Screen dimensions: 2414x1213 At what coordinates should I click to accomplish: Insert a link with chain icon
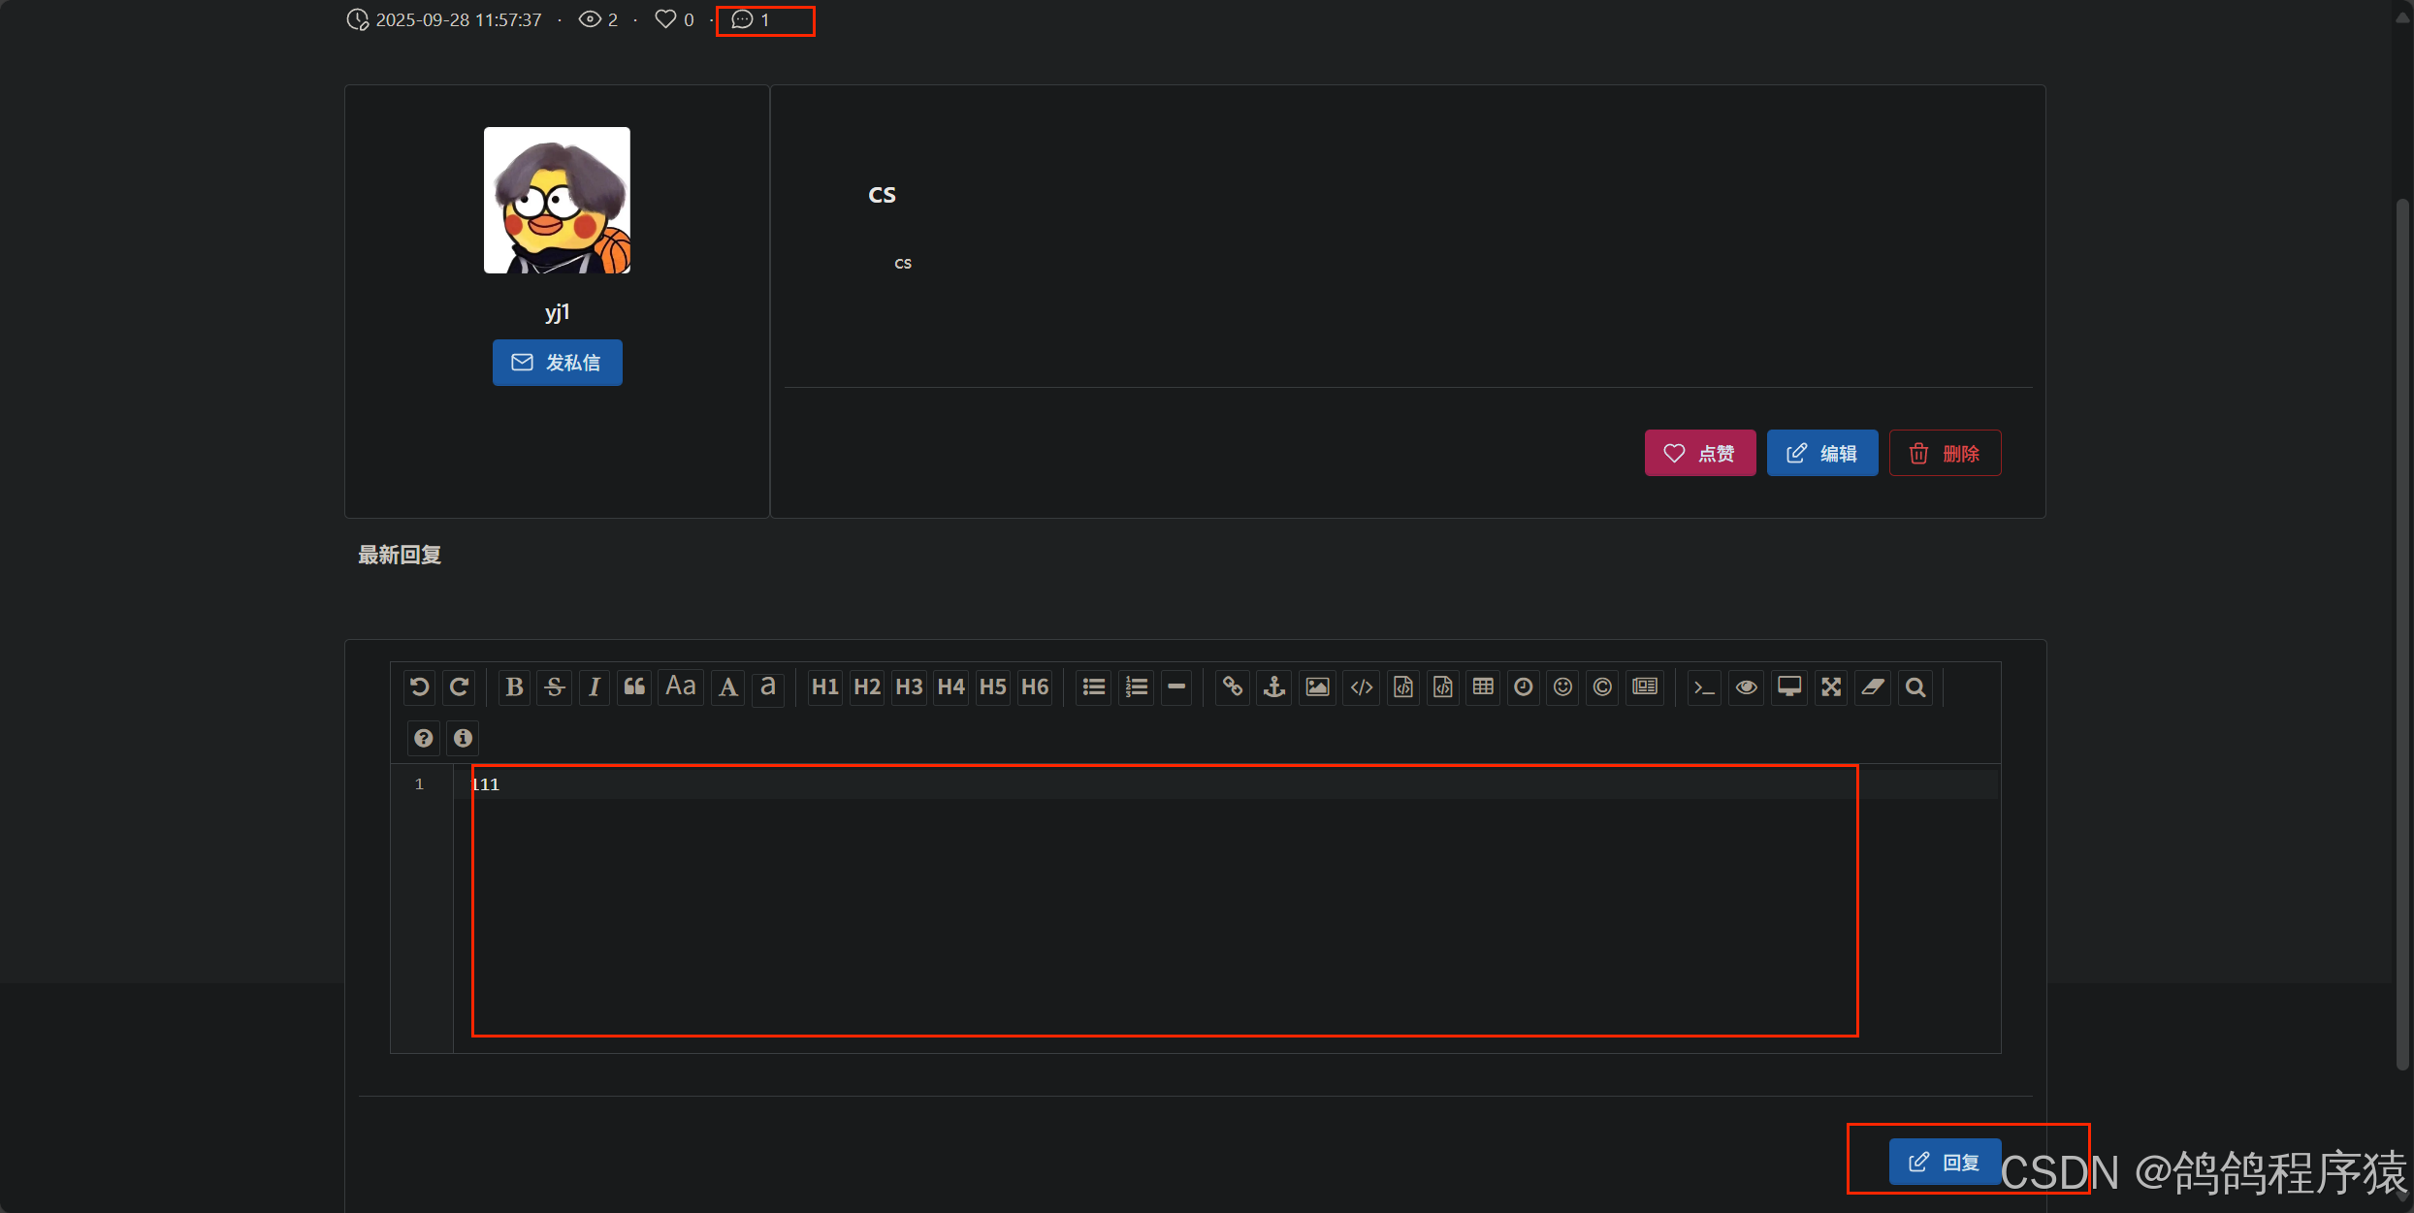click(x=1232, y=687)
